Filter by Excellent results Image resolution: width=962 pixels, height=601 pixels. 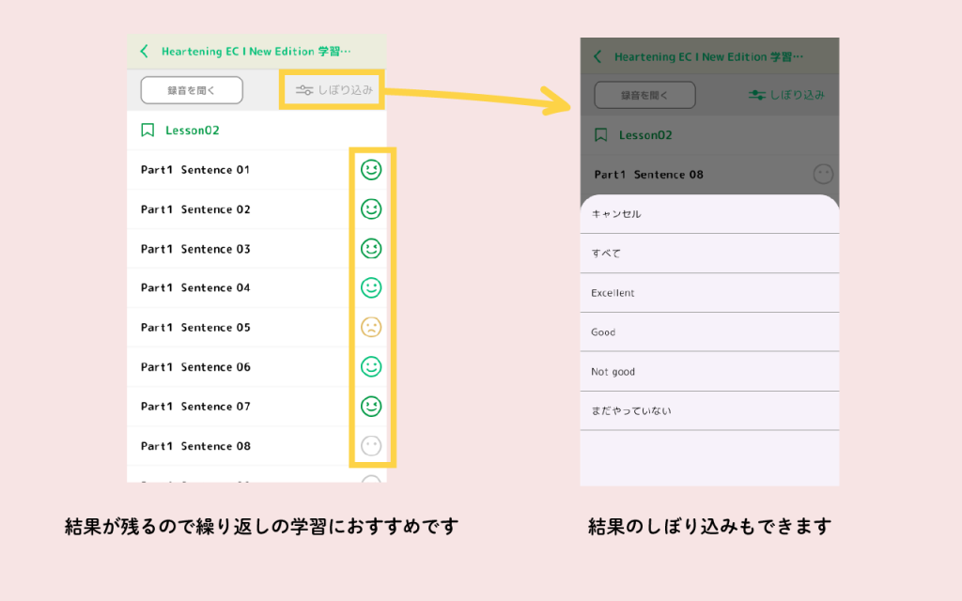coord(710,293)
